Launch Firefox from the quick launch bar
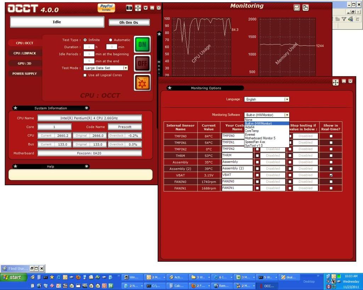This screenshot has width=363, height=290. coord(78,277)
